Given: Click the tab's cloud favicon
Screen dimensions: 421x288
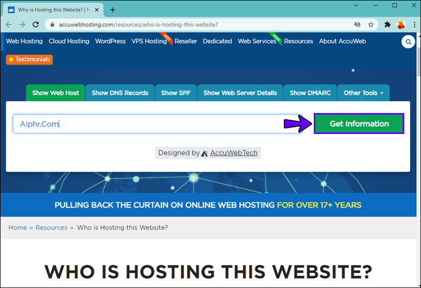Looking at the screenshot, I should (x=11, y=10).
